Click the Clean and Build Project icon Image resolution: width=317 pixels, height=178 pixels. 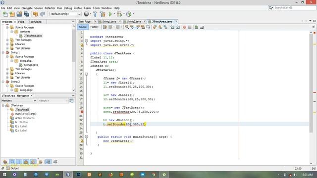click(x=103, y=14)
